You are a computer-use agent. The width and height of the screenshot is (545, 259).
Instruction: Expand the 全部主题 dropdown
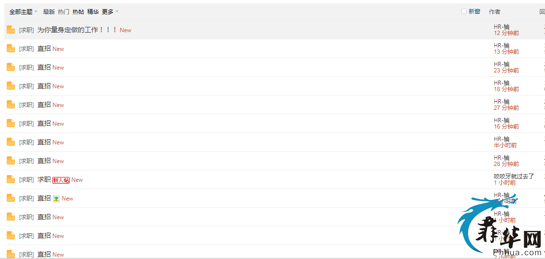coord(23,12)
